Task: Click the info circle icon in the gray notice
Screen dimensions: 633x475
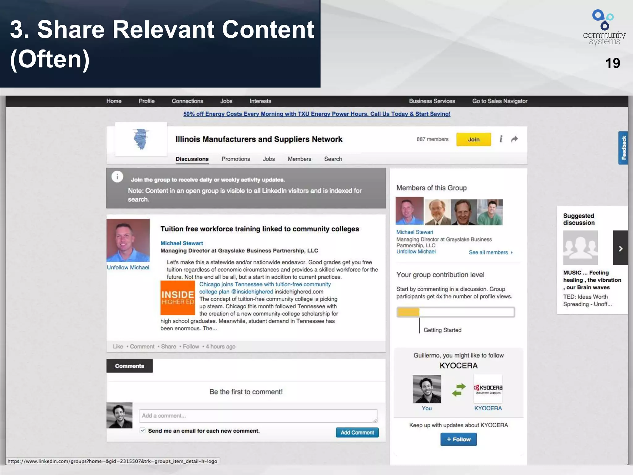Action: [117, 177]
